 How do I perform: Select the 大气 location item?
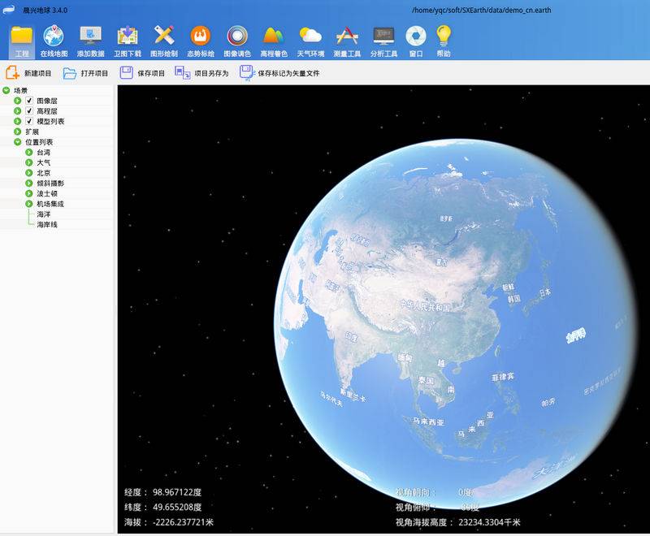pyautogui.click(x=44, y=162)
